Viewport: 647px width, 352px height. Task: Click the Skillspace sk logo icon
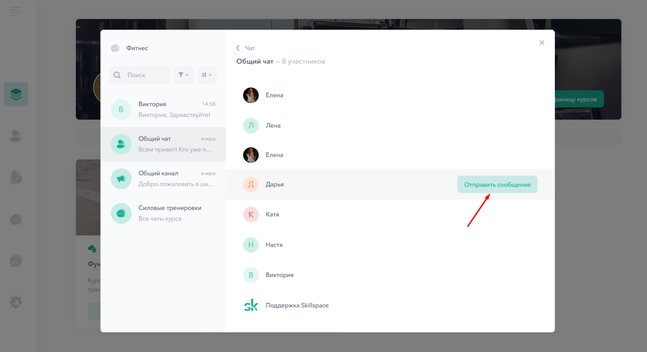[x=251, y=305]
